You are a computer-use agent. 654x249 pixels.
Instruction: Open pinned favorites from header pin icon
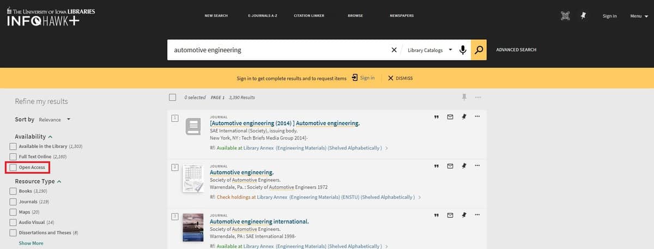[583, 16]
